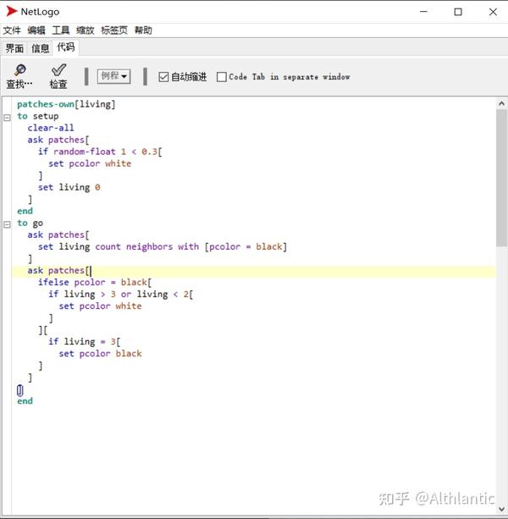This screenshot has height=519, width=508.
Task: Open the 标签页 menu
Action: (x=114, y=30)
